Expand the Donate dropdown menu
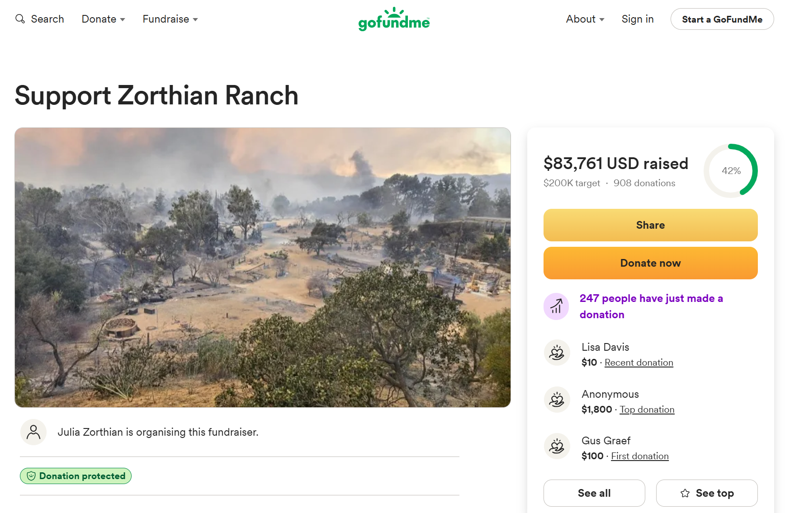This screenshot has height=513, width=785. tap(104, 19)
